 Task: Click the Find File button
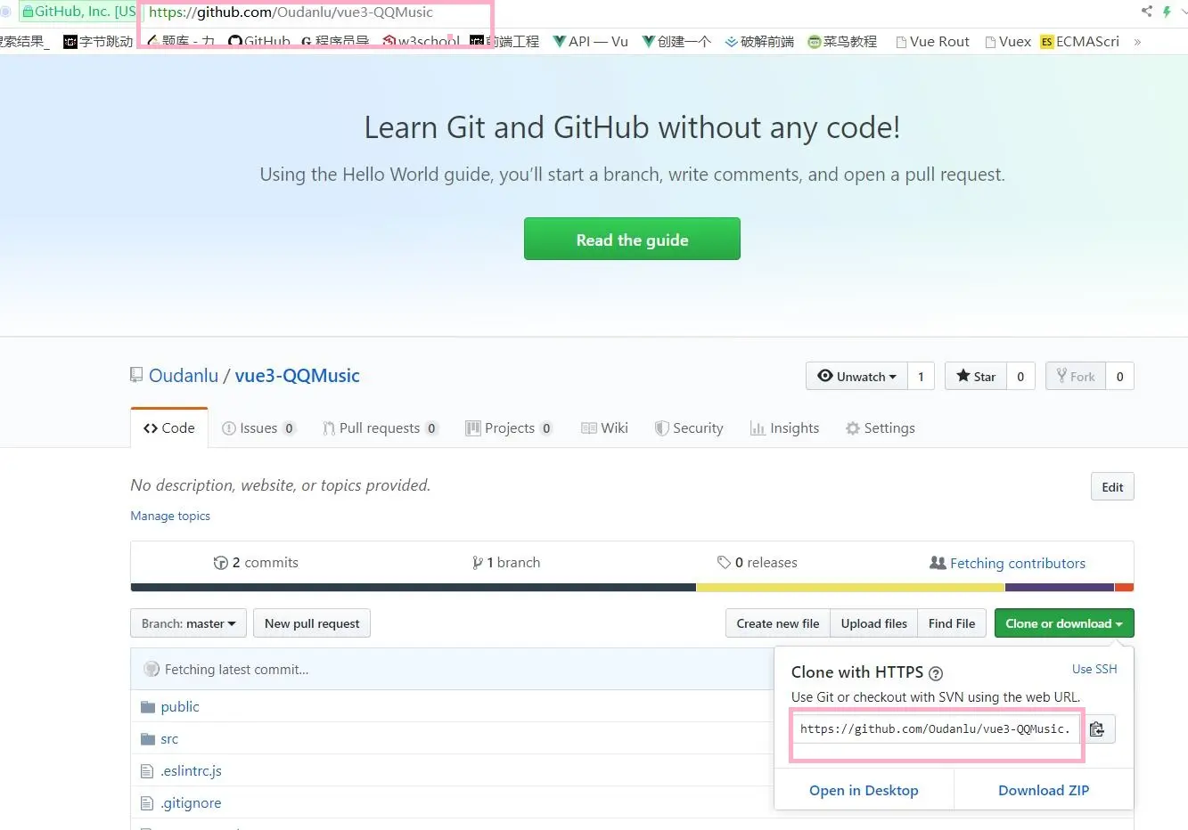pyautogui.click(x=952, y=623)
